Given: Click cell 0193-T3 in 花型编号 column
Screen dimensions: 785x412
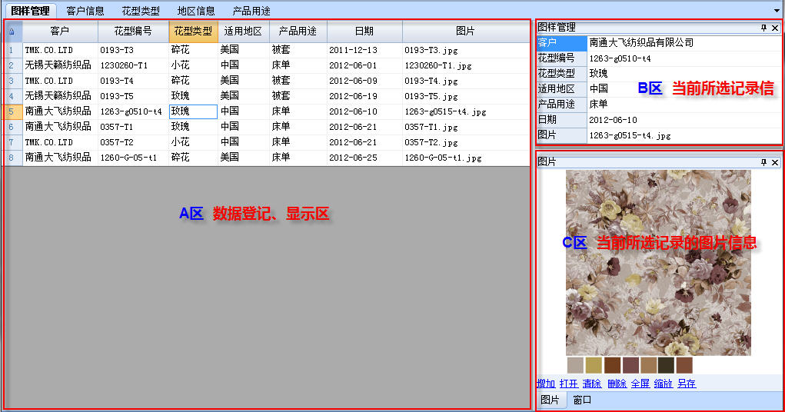Looking at the screenshot, I should coord(133,50).
